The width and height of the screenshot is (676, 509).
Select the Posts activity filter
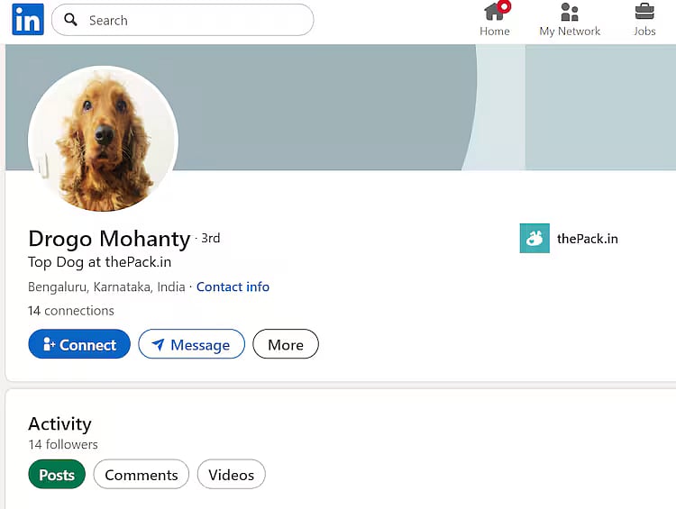click(x=57, y=475)
